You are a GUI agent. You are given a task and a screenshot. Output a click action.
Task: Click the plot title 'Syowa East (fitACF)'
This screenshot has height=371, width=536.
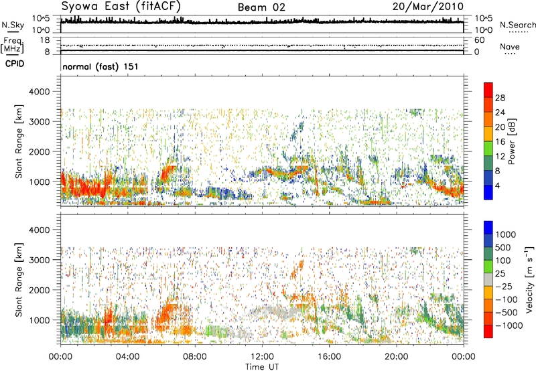[121, 6]
